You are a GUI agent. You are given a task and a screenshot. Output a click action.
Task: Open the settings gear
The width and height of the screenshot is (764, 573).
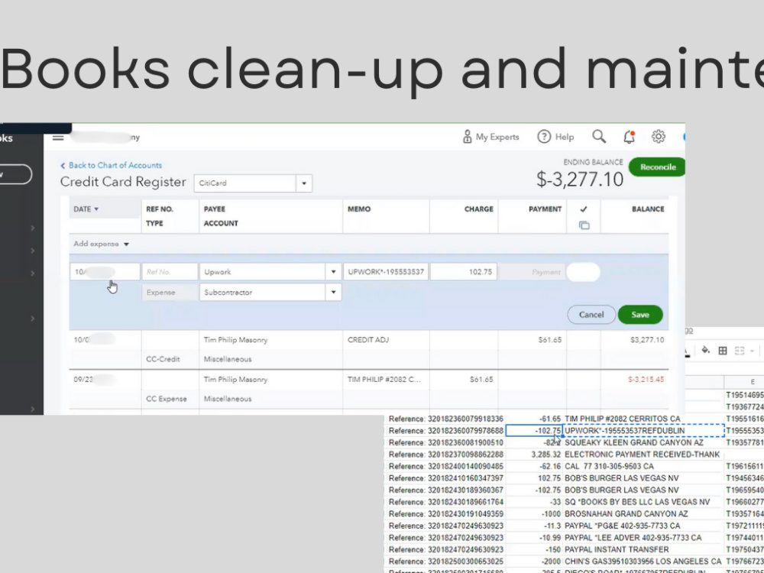point(659,137)
